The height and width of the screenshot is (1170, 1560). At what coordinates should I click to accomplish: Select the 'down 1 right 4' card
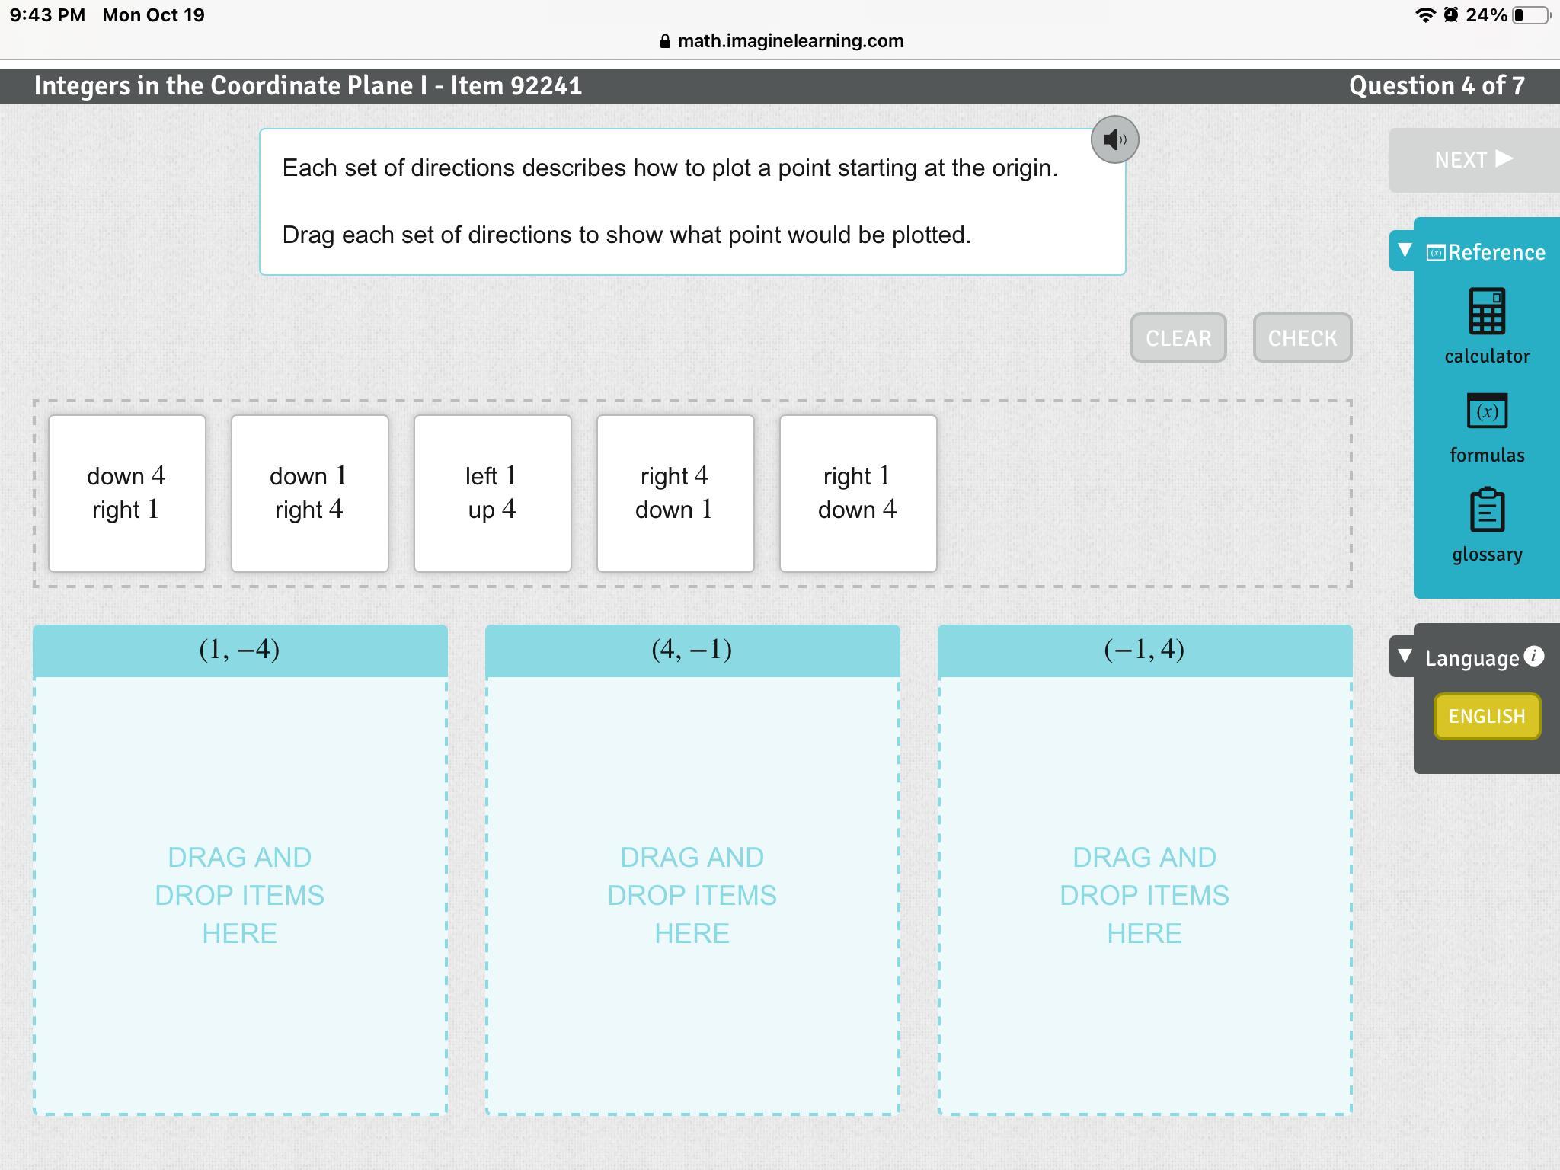[x=310, y=494]
